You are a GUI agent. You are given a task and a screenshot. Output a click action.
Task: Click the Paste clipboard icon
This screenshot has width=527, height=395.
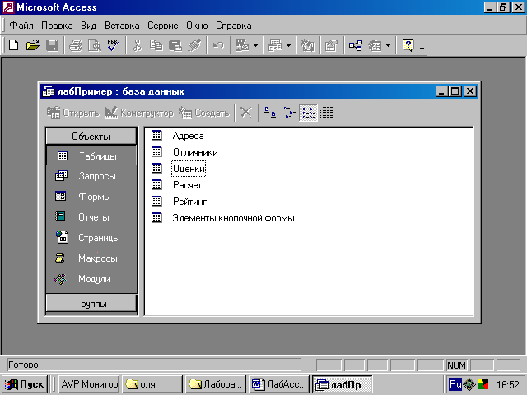175,45
